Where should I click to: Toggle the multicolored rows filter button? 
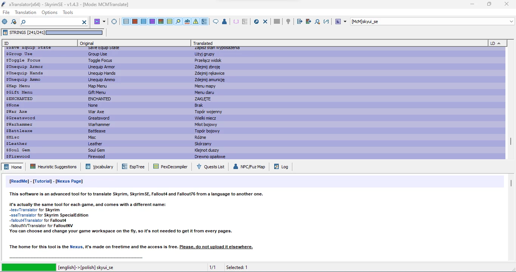click(x=161, y=22)
